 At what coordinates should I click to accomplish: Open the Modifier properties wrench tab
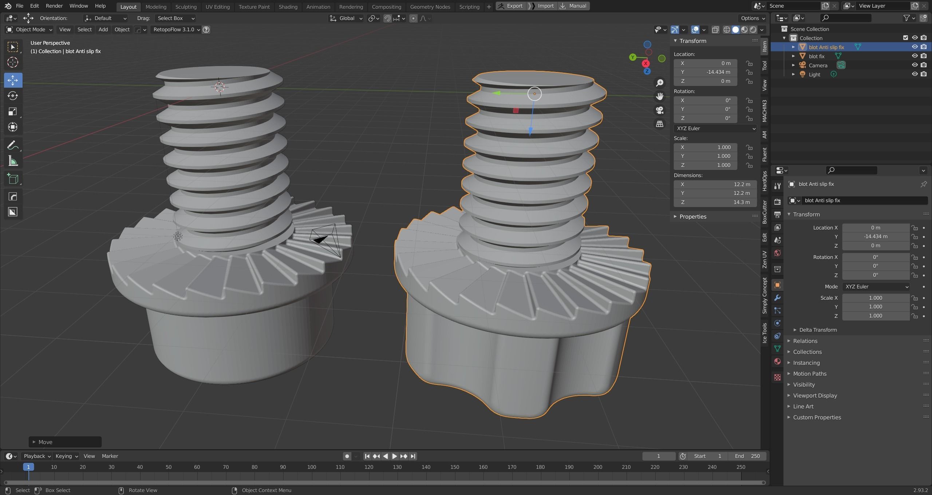pos(777,298)
